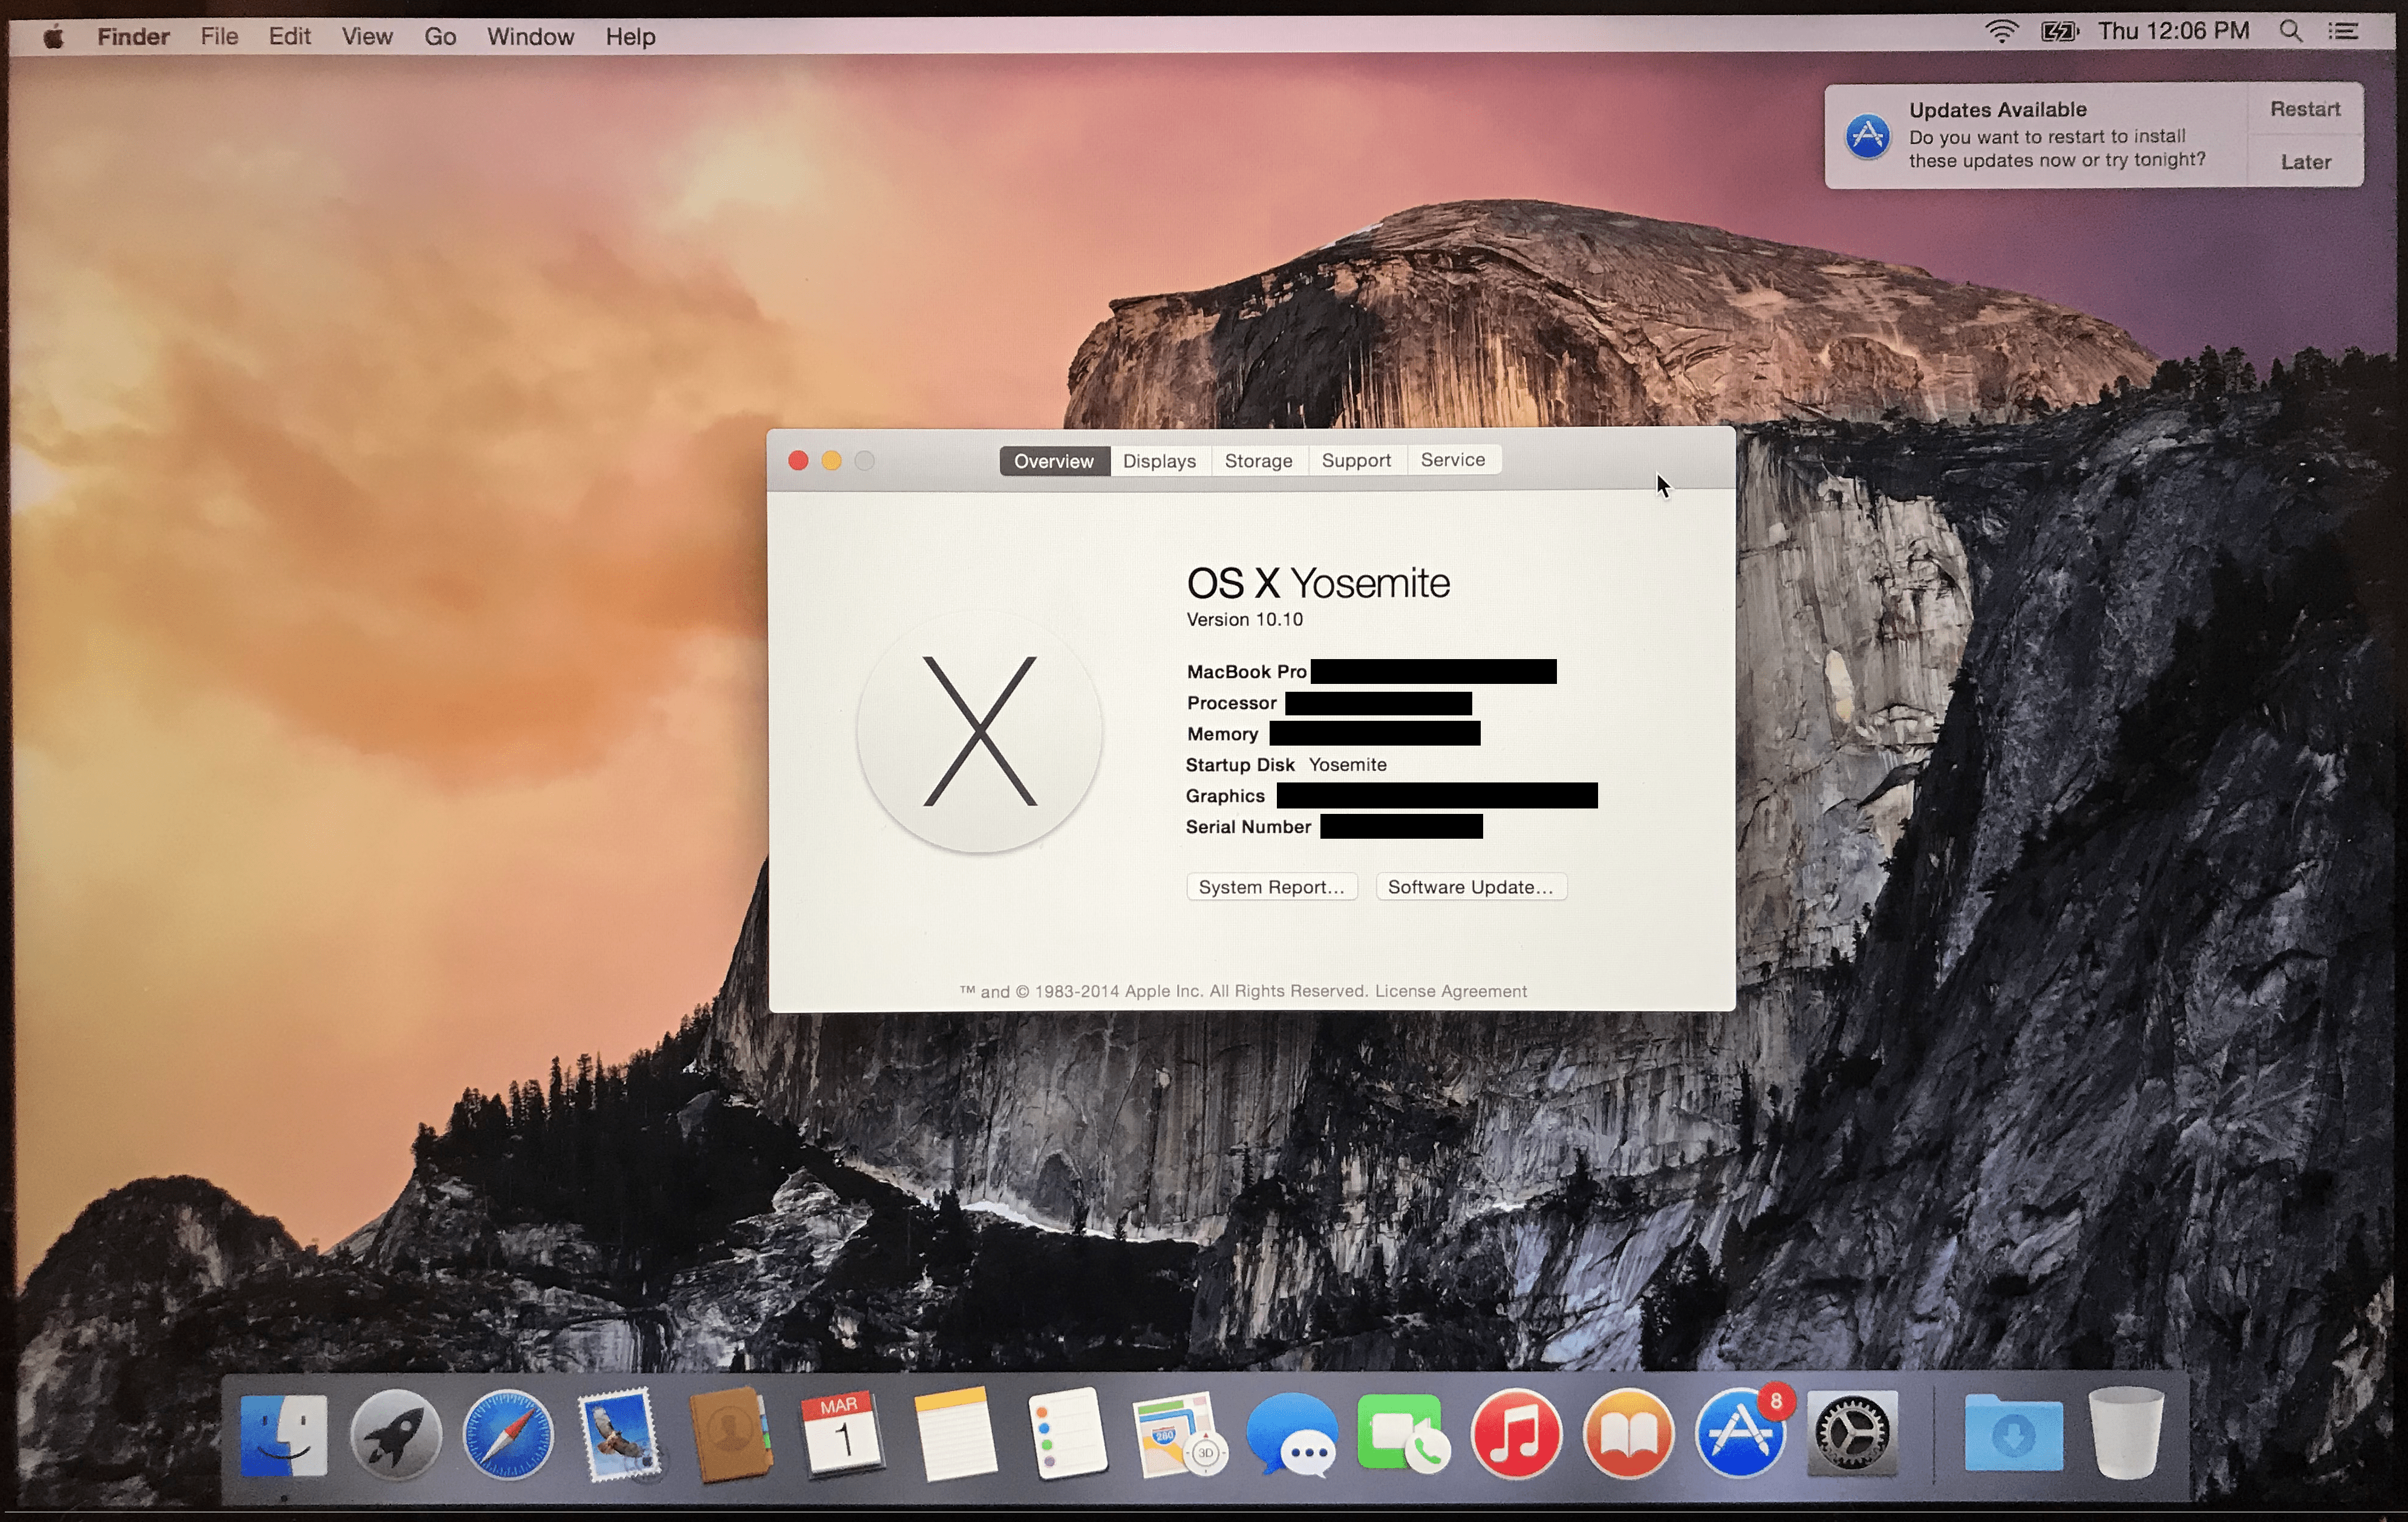Image resolution: width=2408 pixels, height=1522 pixels.
Task: Click the MacBook Pro label
Action: click(1246, 672)
